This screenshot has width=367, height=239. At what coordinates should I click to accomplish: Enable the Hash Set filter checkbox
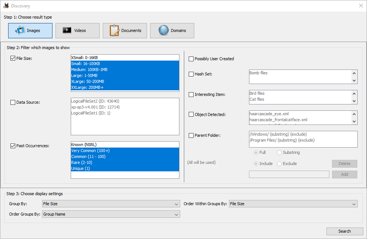click(191, 74)
